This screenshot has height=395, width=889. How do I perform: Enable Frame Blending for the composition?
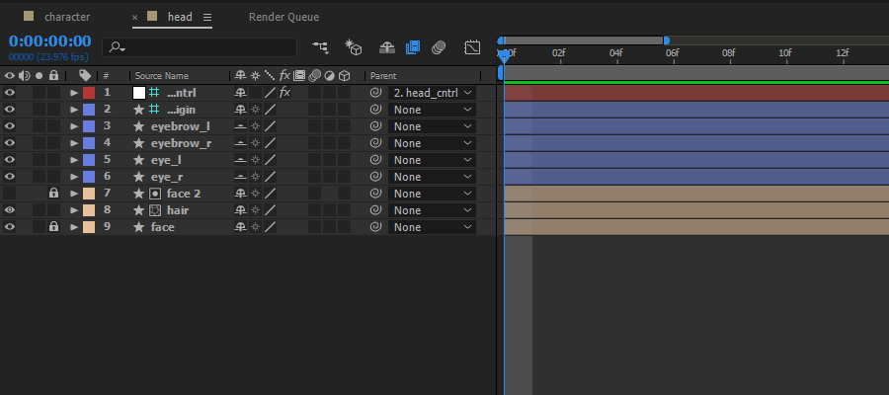tap(413, 47)
